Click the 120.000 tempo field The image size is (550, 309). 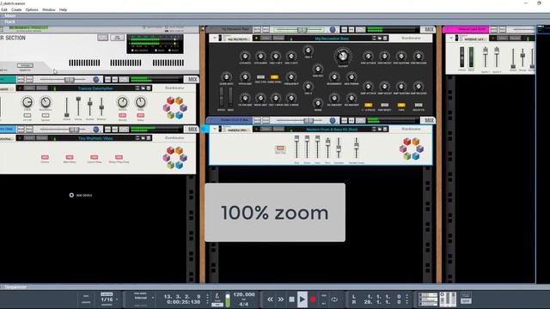coord(244,294)
